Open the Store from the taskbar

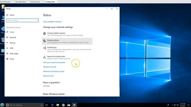63,105
